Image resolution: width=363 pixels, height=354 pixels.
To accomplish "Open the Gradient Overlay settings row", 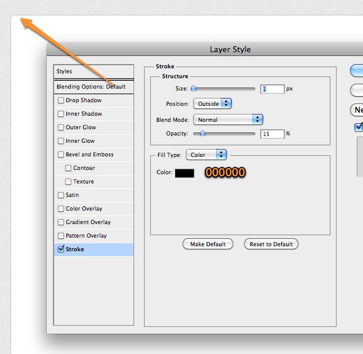I will coord(94,222).
